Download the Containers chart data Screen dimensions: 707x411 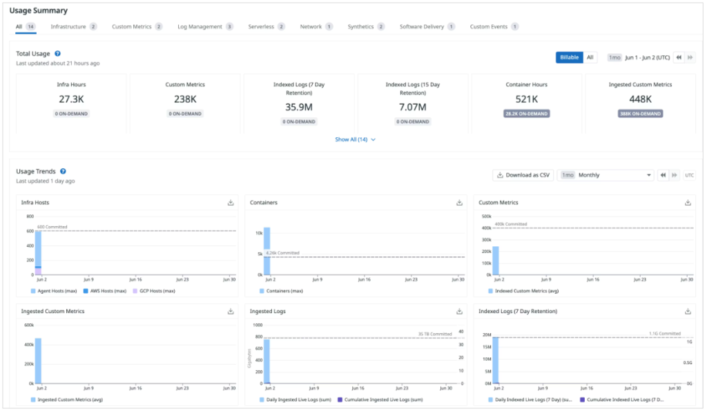[459, 203]
